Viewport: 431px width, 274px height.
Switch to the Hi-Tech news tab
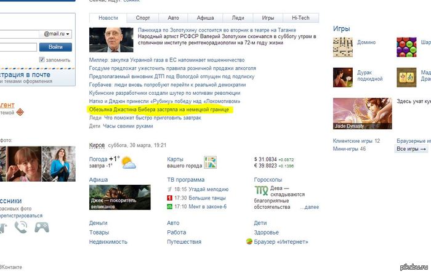point(300,18)
